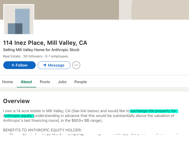
Task: Click the paper plane Message icon
Action: (x=45, y=65)
